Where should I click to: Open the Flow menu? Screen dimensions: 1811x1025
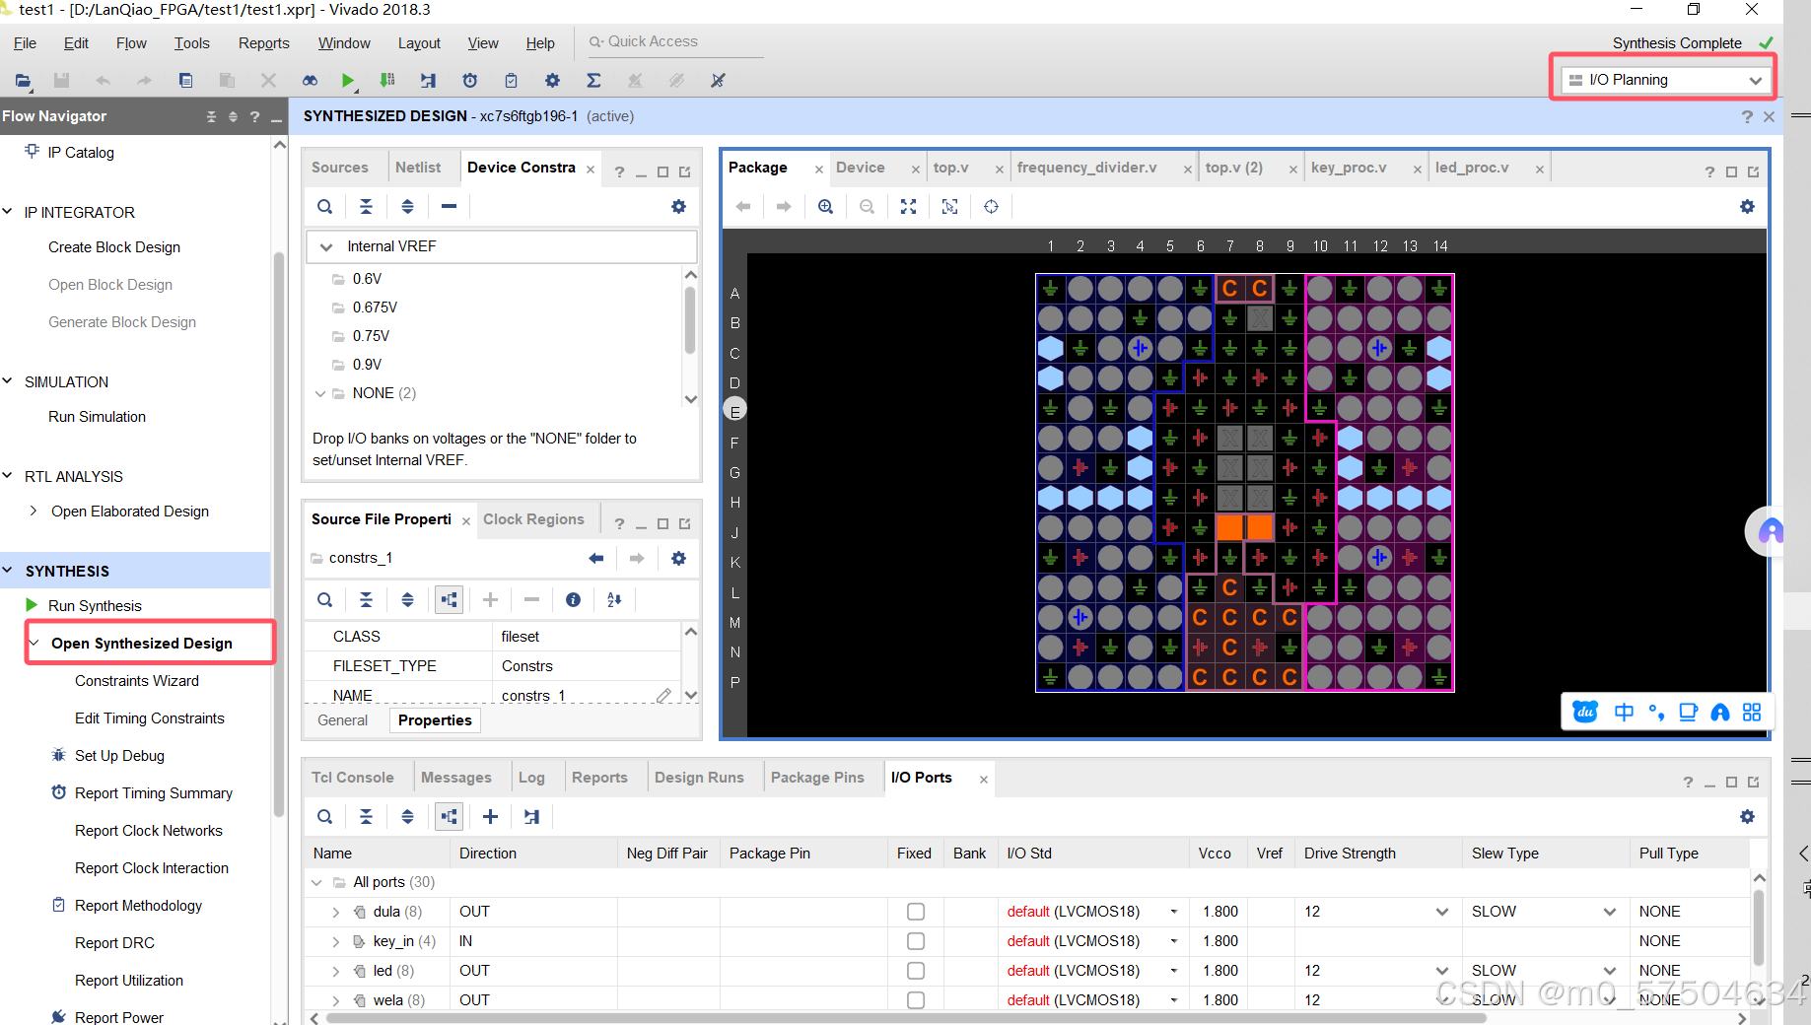(x=131, y=43)
